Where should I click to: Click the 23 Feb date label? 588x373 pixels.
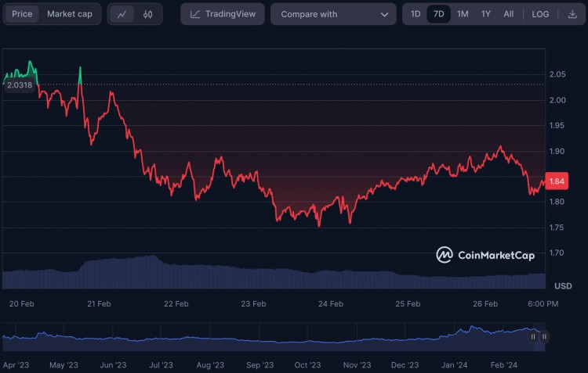(253, 303)
